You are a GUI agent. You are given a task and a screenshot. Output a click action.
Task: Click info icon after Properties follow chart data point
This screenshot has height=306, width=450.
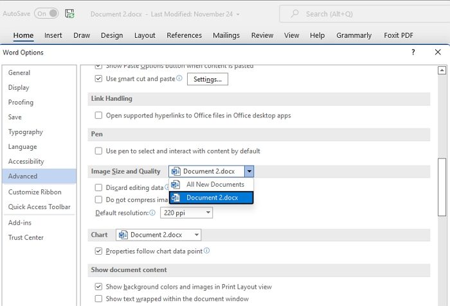[206, 251]
